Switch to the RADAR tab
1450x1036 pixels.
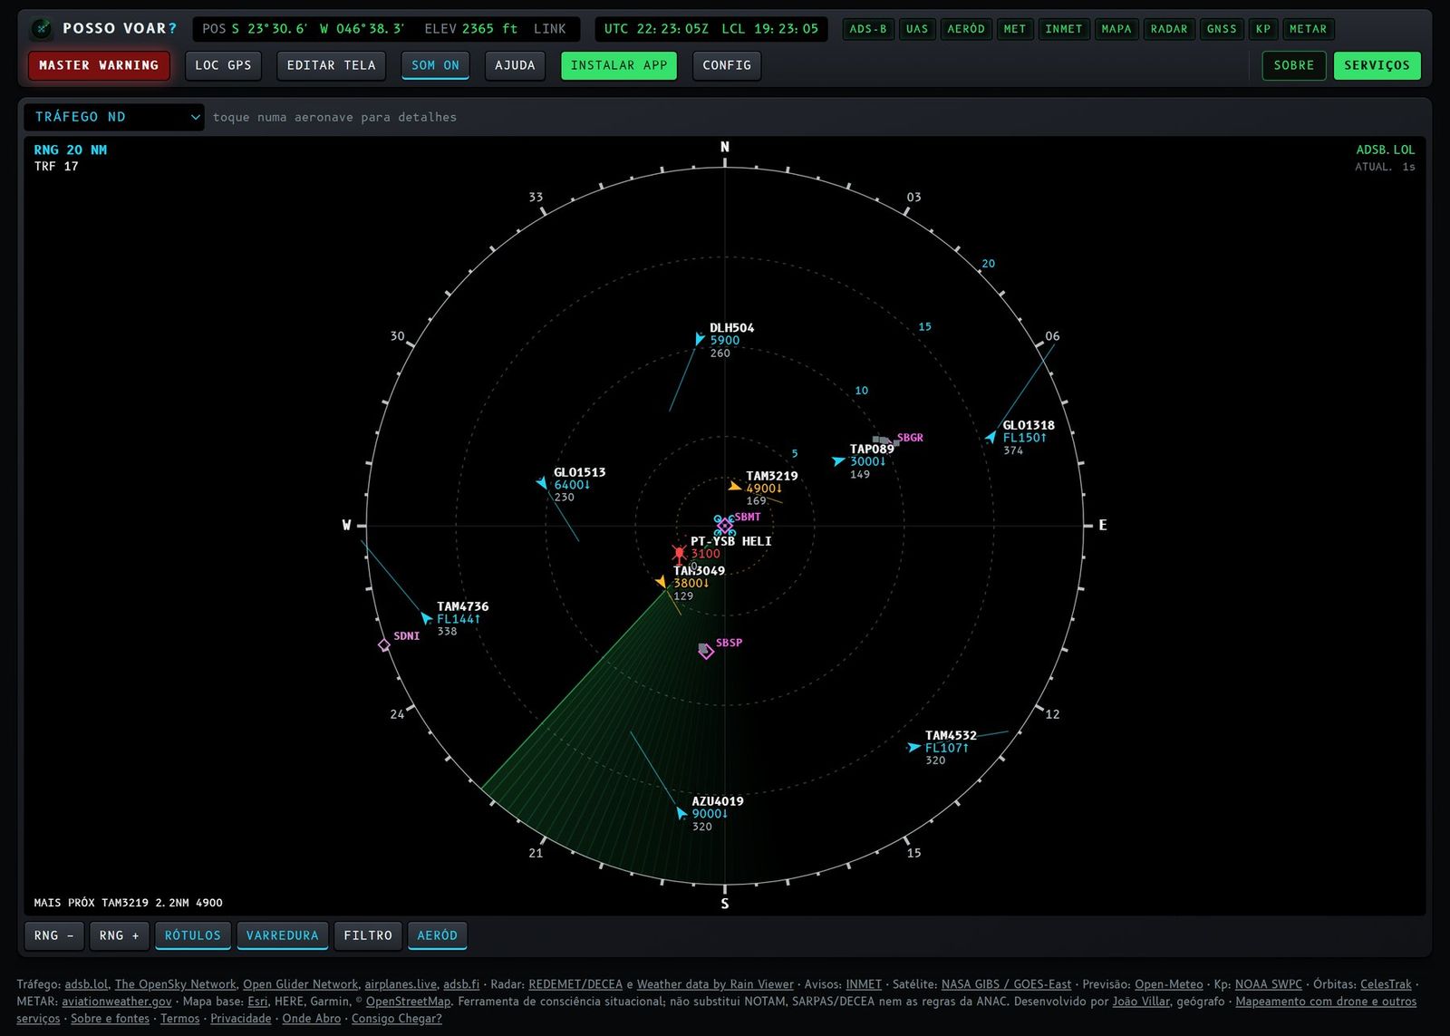pos(1169,29)
